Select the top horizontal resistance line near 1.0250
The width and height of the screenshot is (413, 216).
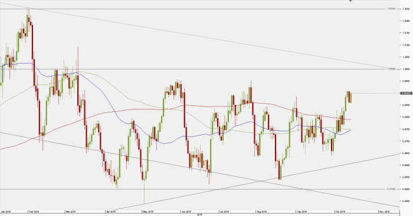pos(192,9)
